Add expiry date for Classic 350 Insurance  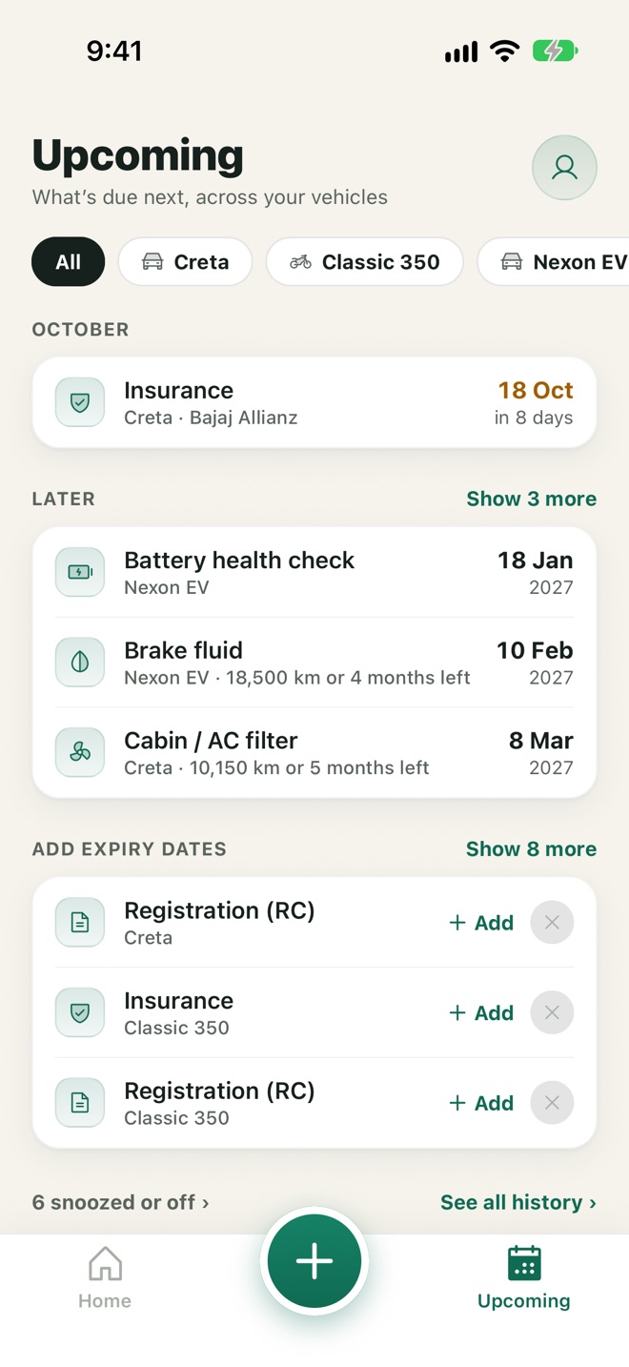pyautogui.click(x=481, y=1012)
